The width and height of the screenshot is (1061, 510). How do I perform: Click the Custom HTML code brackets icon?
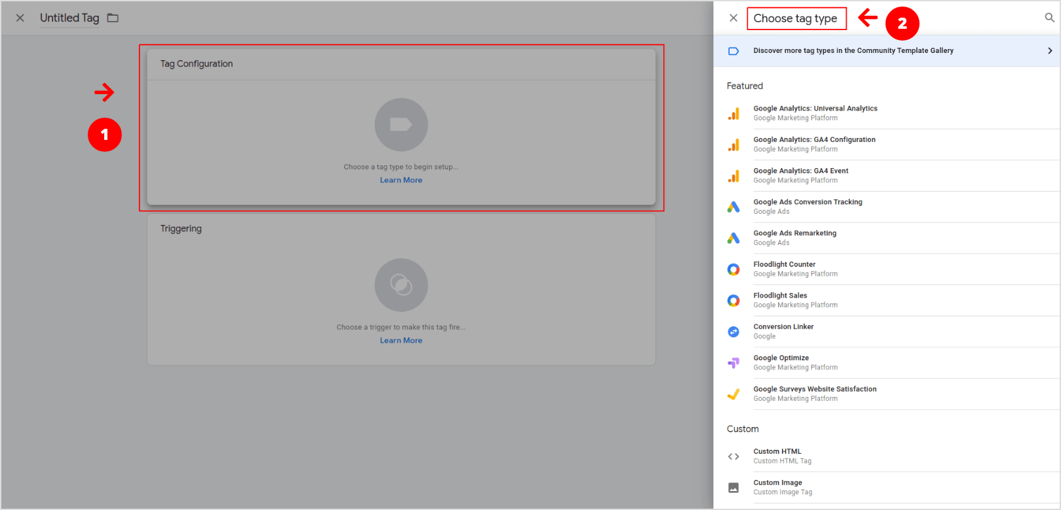click(x=734, y=456)
